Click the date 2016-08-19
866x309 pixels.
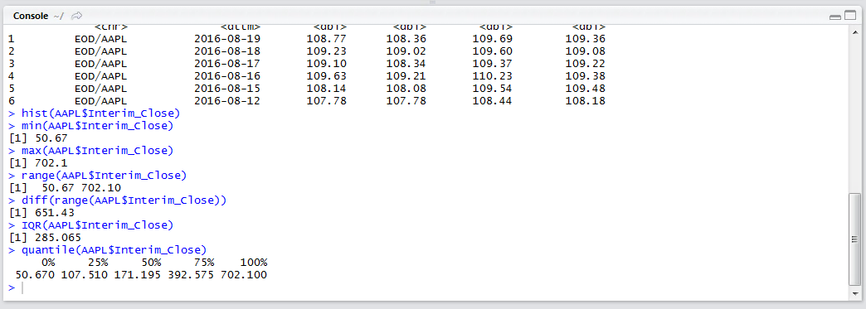tap(227, 39)
